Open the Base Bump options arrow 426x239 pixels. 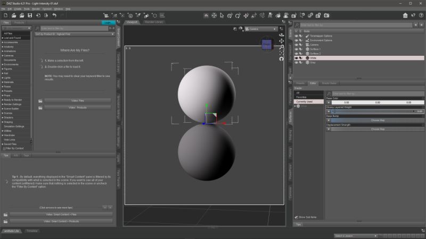(x=329, y=121)
